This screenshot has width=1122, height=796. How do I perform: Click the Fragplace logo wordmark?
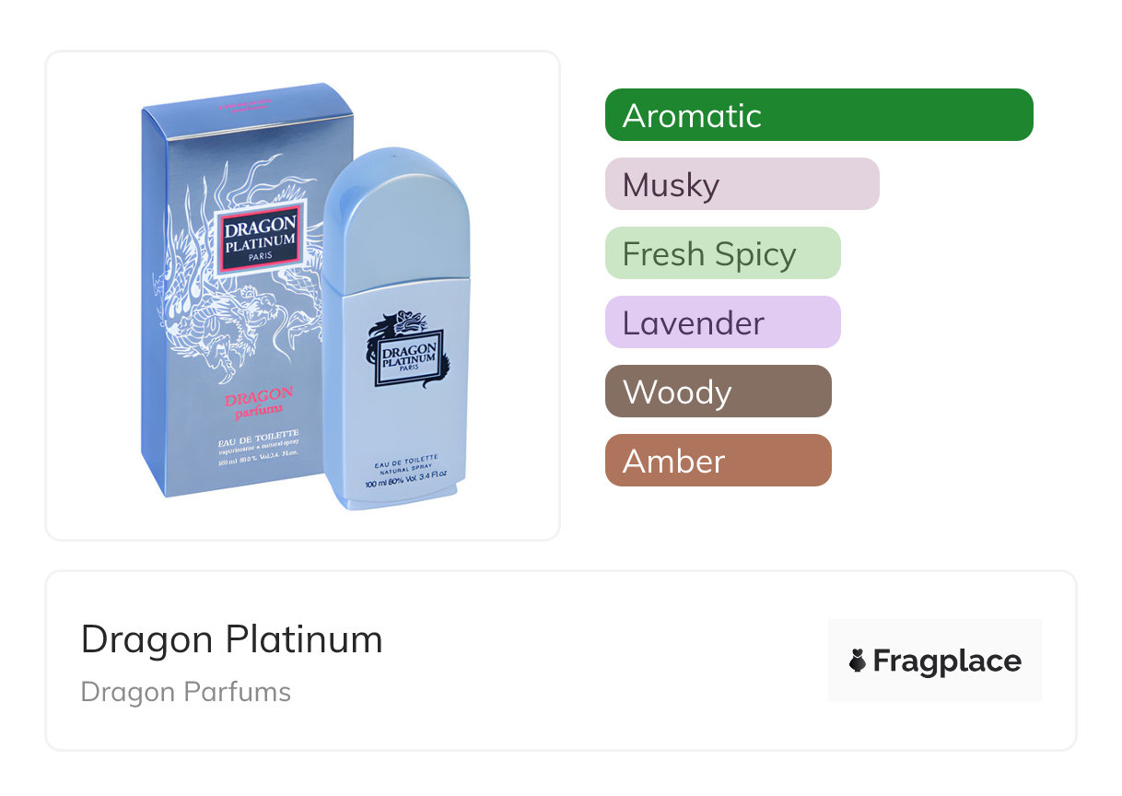click(947, 661)
